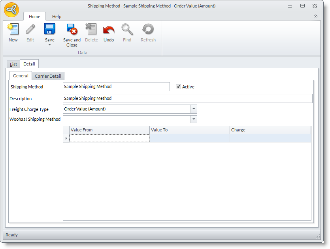Click the Find magnifier icon
Image resolution: width=330 pixels, height=249 pixels.
point(127,30)
